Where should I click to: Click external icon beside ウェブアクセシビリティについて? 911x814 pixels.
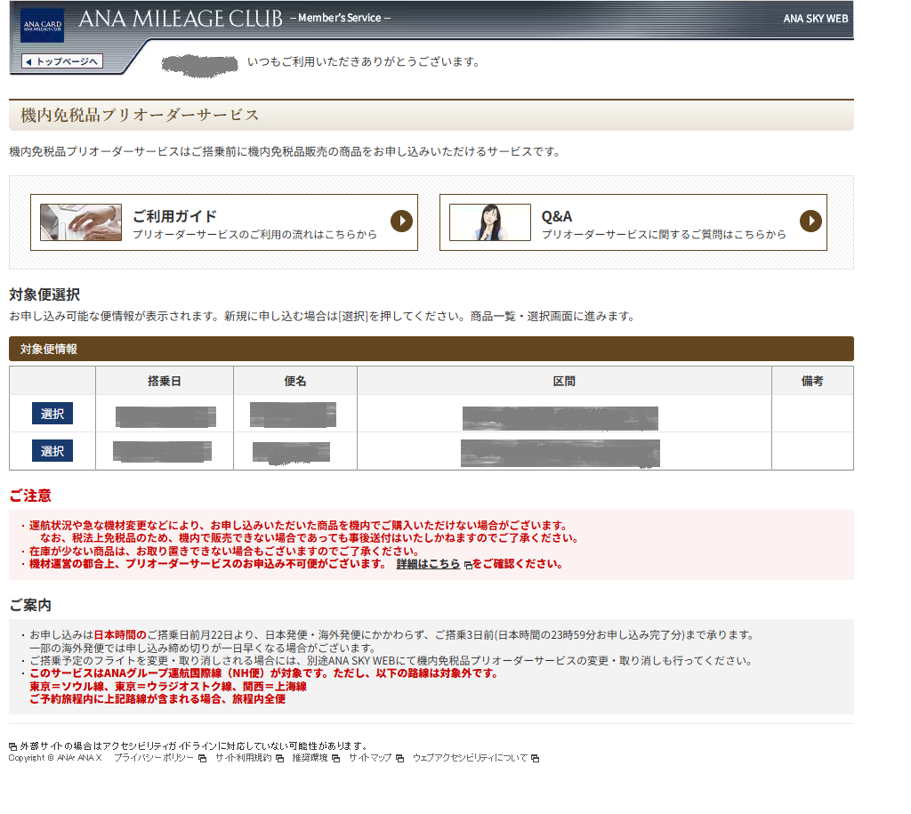pyautogui.click(x=535, y=758)
